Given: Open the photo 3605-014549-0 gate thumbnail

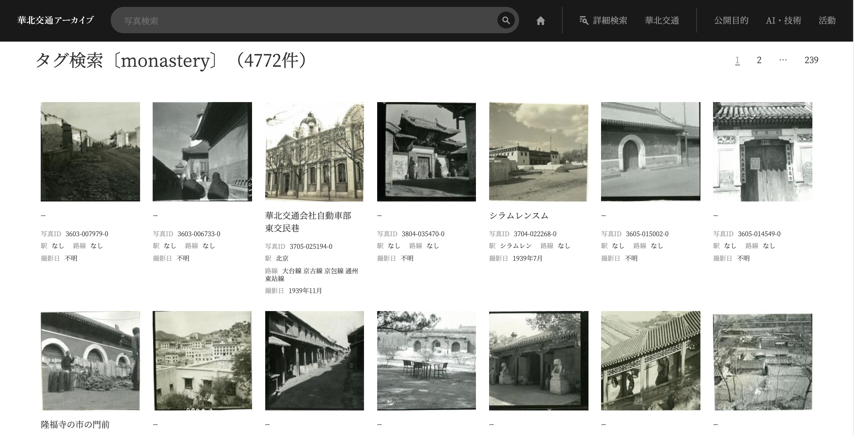Looking at the screenshot, I should [762, 151].
